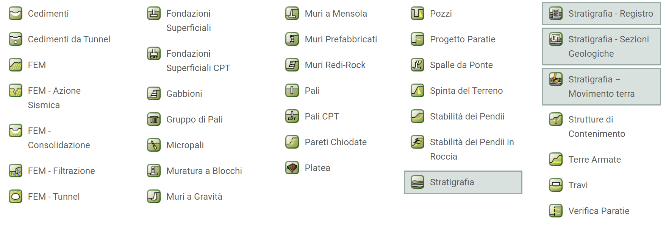Viewport: 666px width, 225px height.
Task: Click the Gruppo di Pali icon
Action: (x=154, y=119)
